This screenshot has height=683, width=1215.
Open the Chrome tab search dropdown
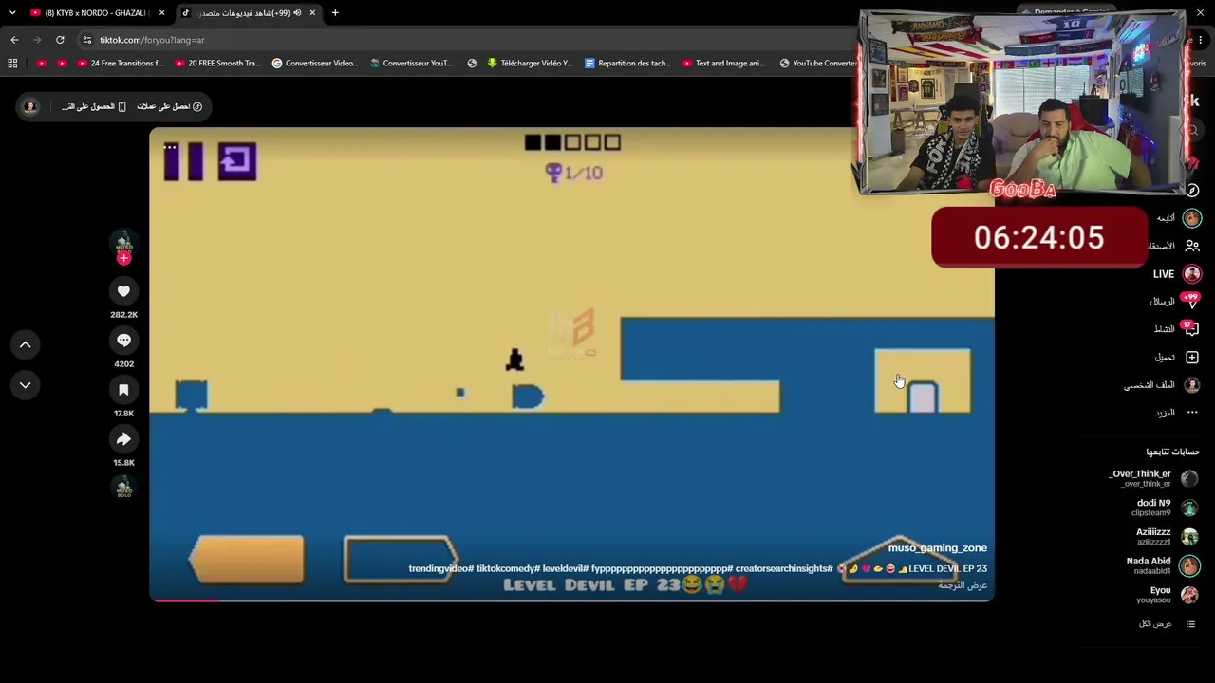[12, 13]
